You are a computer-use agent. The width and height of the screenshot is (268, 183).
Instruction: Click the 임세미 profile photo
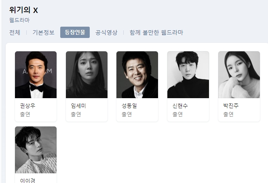87,75
